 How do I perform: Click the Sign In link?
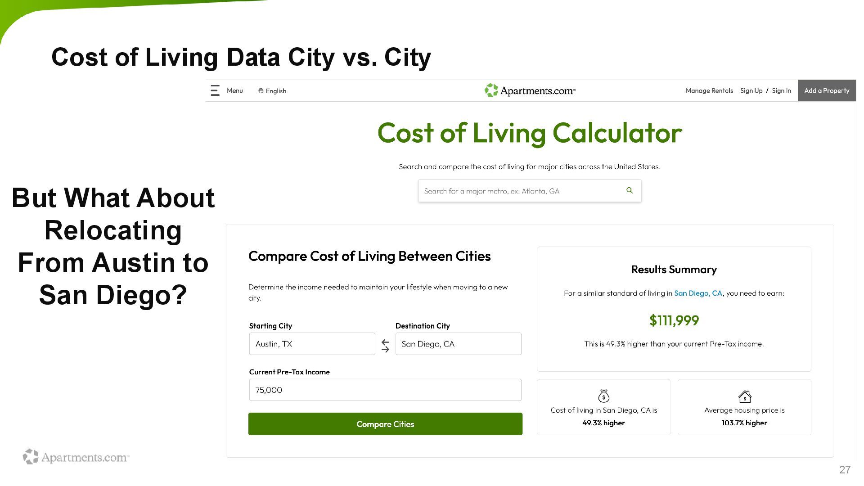[x=781, y=90]
